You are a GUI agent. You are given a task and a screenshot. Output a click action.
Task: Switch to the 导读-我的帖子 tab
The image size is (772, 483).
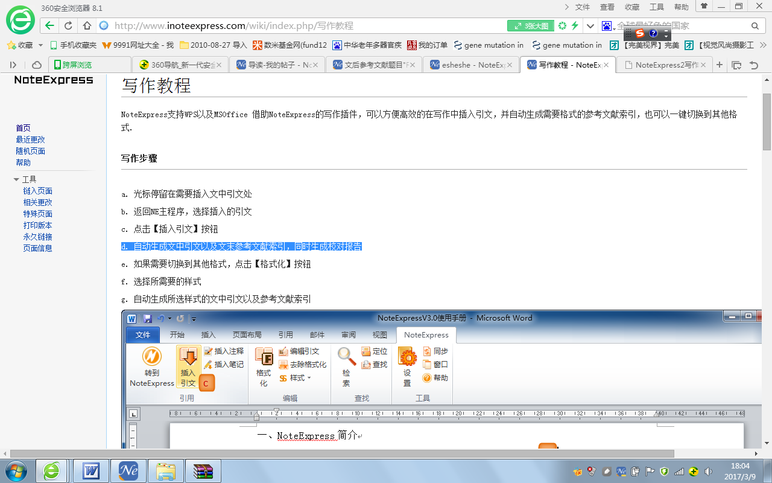277,65
